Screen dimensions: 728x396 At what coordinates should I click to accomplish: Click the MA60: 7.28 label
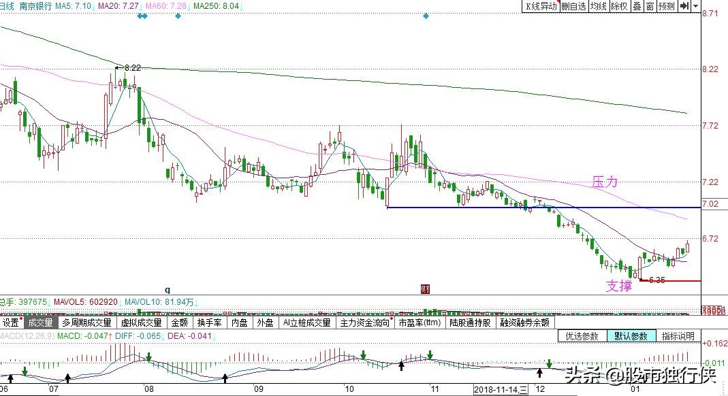pos(167,6)
